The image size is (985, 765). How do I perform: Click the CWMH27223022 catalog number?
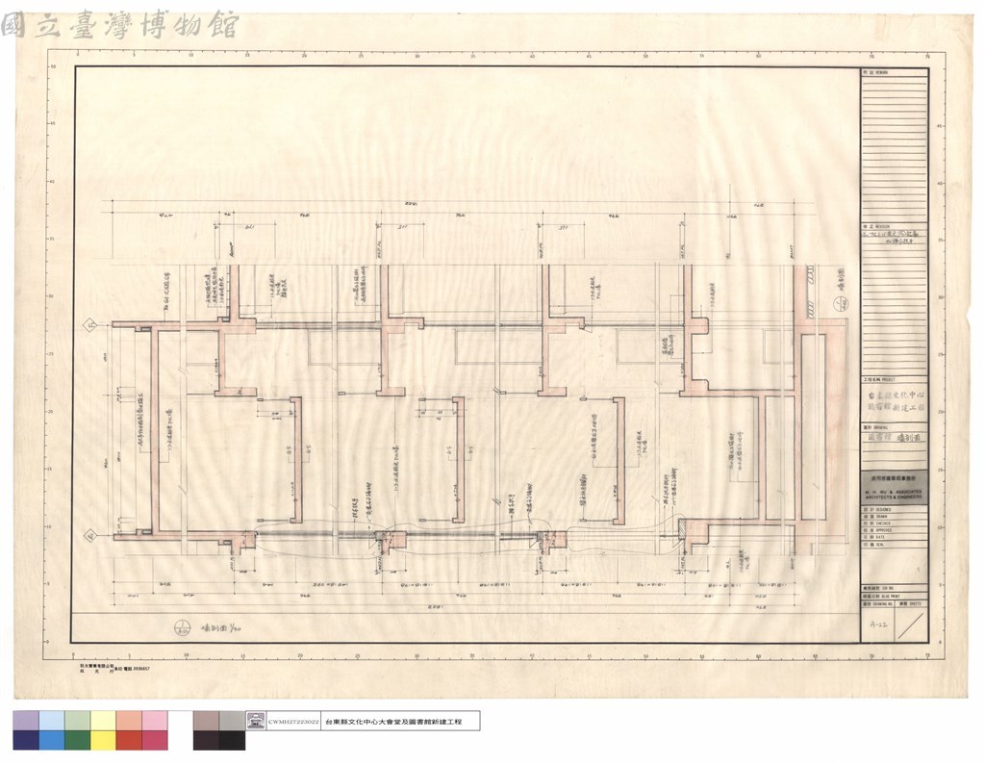tap(293, 723)
